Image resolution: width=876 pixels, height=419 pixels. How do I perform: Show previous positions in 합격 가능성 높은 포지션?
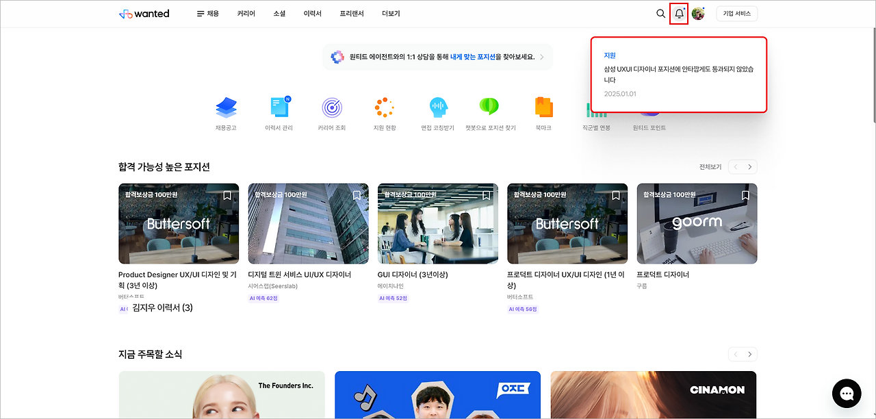(736, 167)
